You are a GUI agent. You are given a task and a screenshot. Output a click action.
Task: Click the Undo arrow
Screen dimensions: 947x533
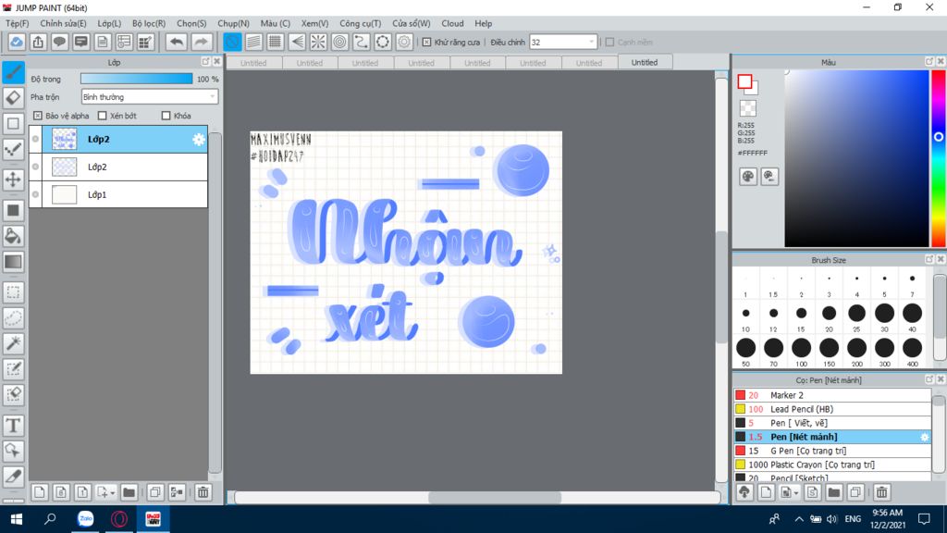177,42
